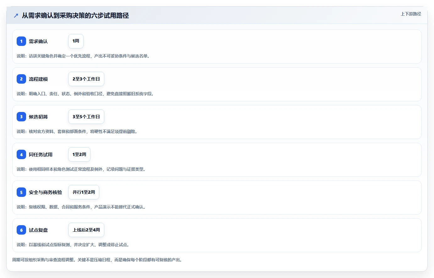Select the 流程建模 step title
The image size is (434, 278).
tap(38, 79)
